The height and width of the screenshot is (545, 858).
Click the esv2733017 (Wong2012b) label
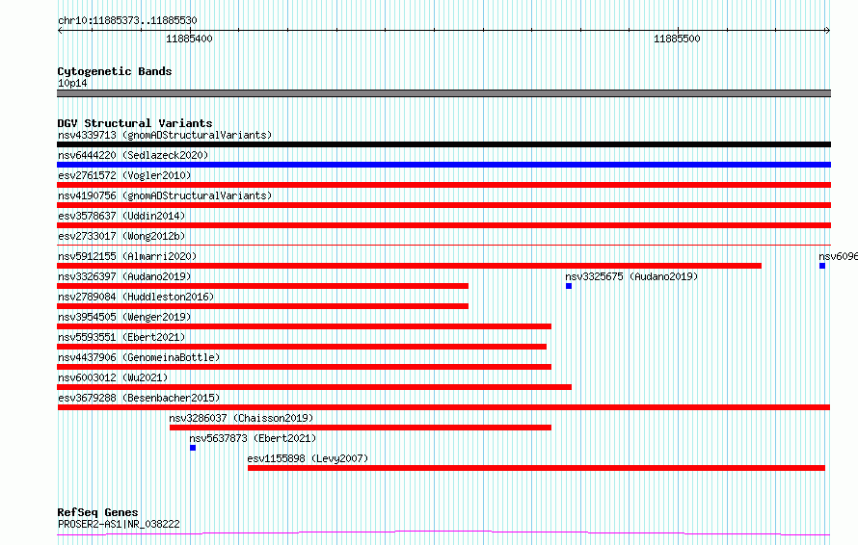click(x=121, y=236)
